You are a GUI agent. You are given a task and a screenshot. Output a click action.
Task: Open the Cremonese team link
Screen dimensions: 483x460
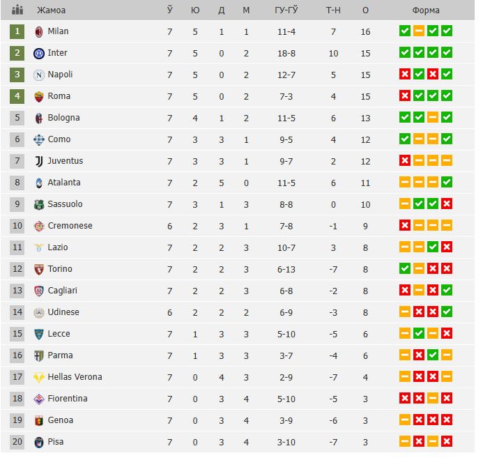(70, 226)
